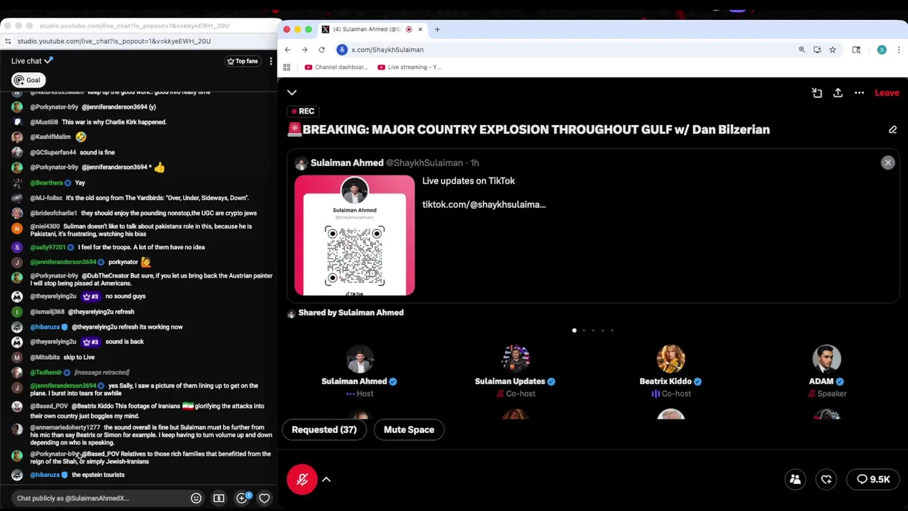908x511 pixels.
Task: Open the Goal chip in live chat
Action: pyautogui.click(x=28, y=80)
